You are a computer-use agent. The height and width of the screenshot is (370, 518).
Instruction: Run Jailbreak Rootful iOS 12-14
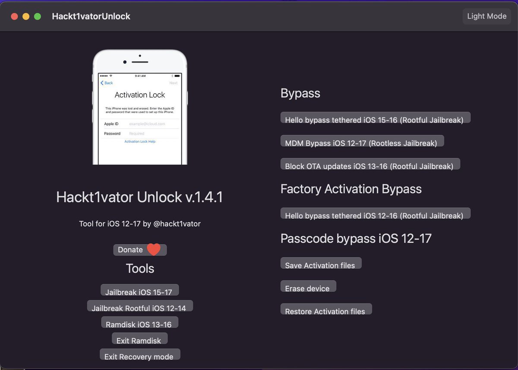[139, 306]
